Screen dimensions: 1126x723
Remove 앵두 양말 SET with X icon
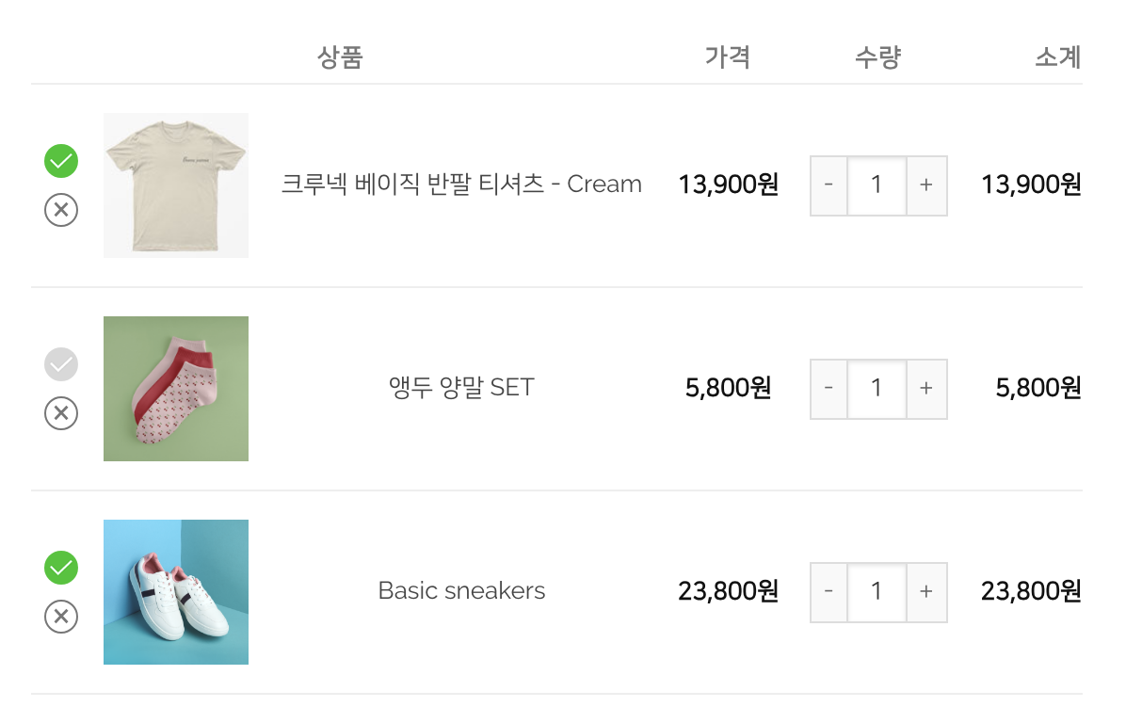(x=61, y=413)
